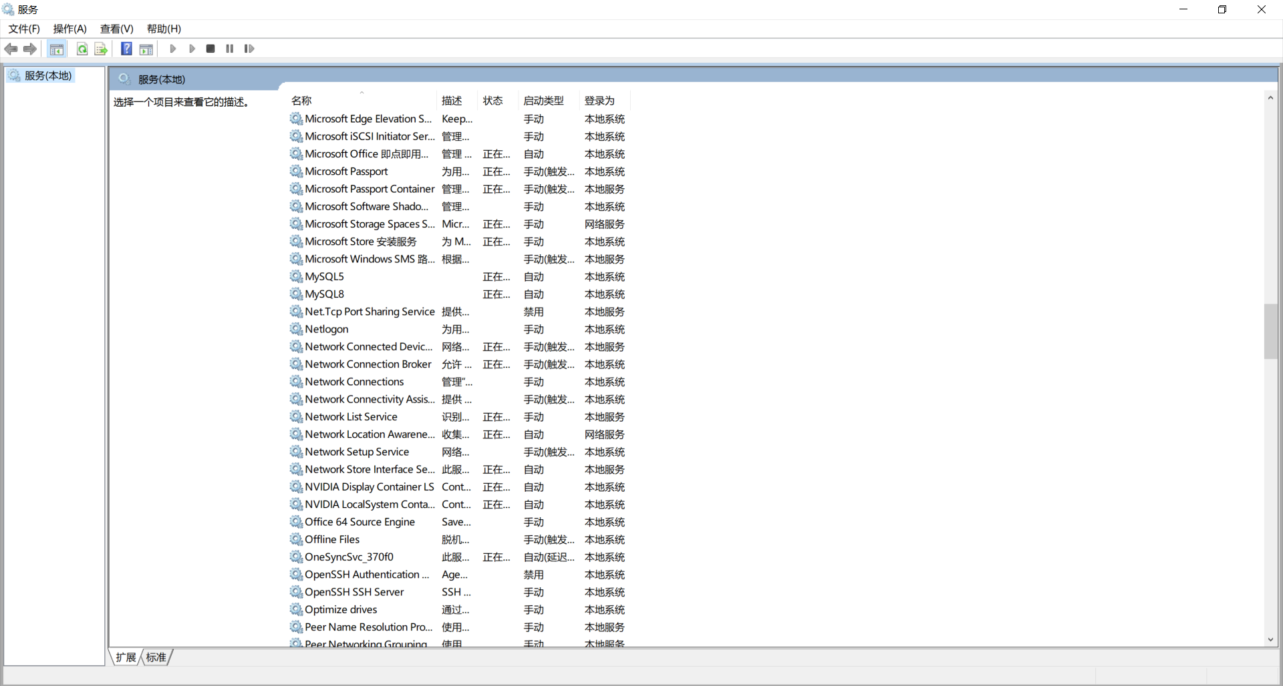Screen dimensions: 1283x686
Task: Click the Export List toolbar icon
Action: [101, 49]
